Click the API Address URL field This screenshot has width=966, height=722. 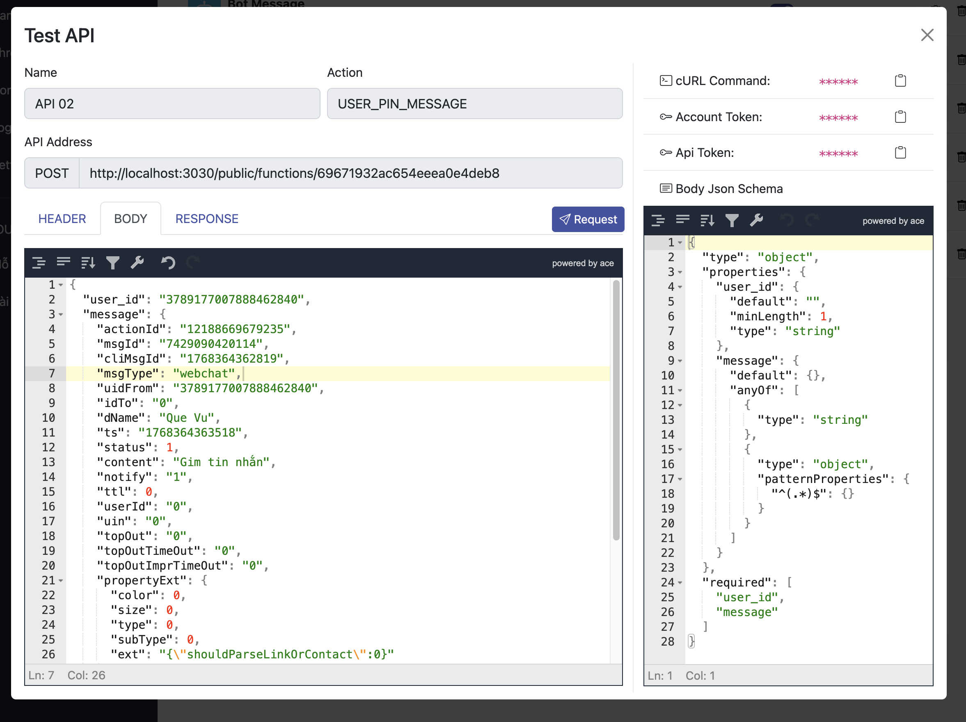click(350, 173)
